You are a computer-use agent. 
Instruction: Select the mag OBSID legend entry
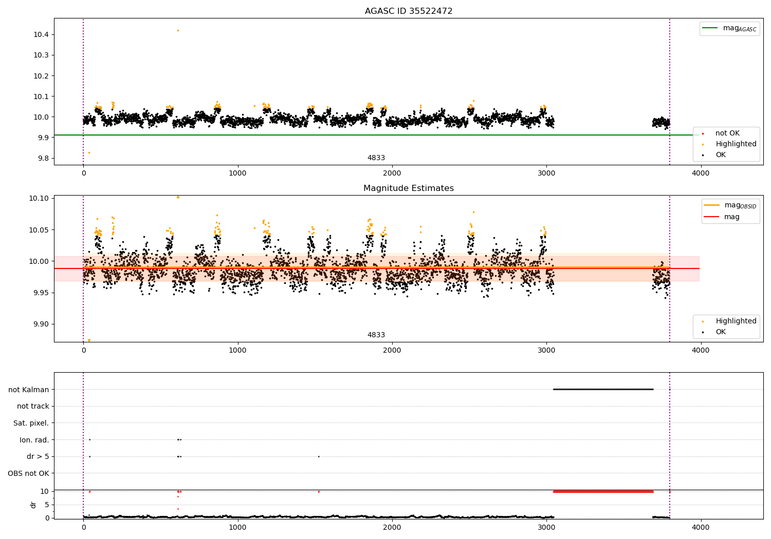[x=730, y=205]
